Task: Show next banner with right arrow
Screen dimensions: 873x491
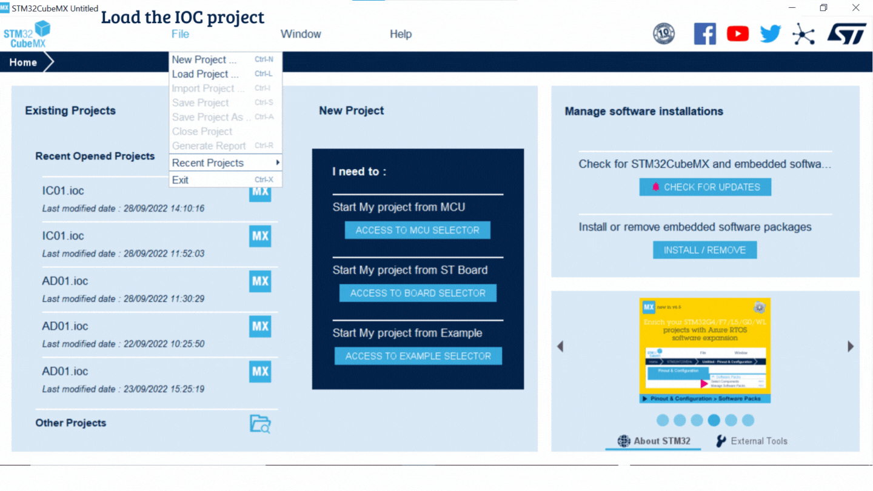Action: [851, 346]
